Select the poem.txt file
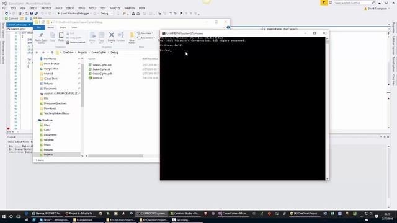Screen dimensions: 397x223 pyautogui.click(x=97, y=78)
